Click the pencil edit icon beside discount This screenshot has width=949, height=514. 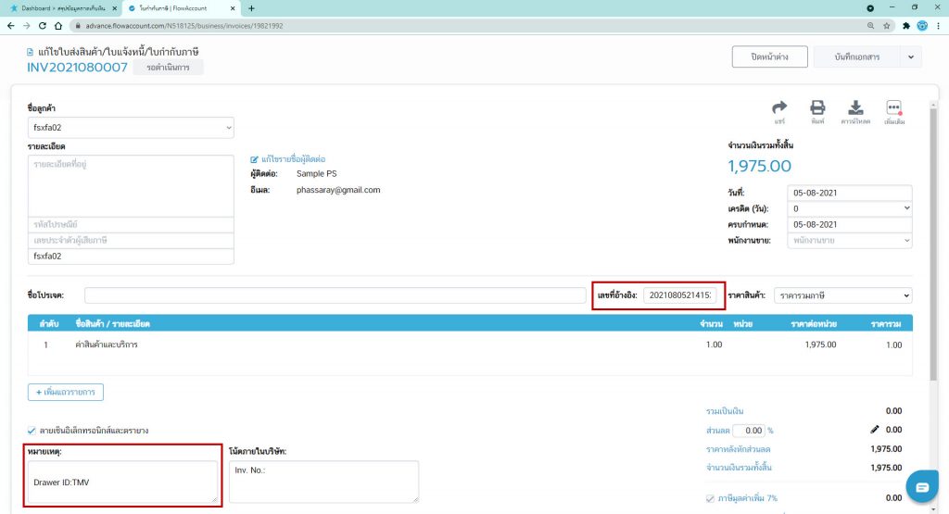(x=873, y=430)
